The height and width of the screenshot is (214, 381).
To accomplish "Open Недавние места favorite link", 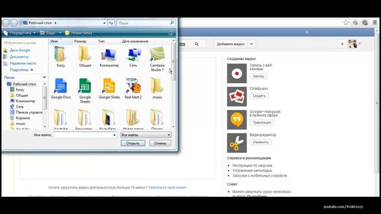I will pos(23,64).
